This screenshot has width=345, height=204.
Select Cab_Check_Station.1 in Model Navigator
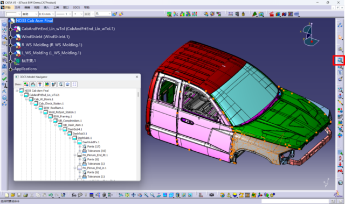[51, 104]
